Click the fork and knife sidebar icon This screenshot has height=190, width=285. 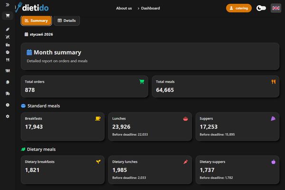[x=7, y=60]
